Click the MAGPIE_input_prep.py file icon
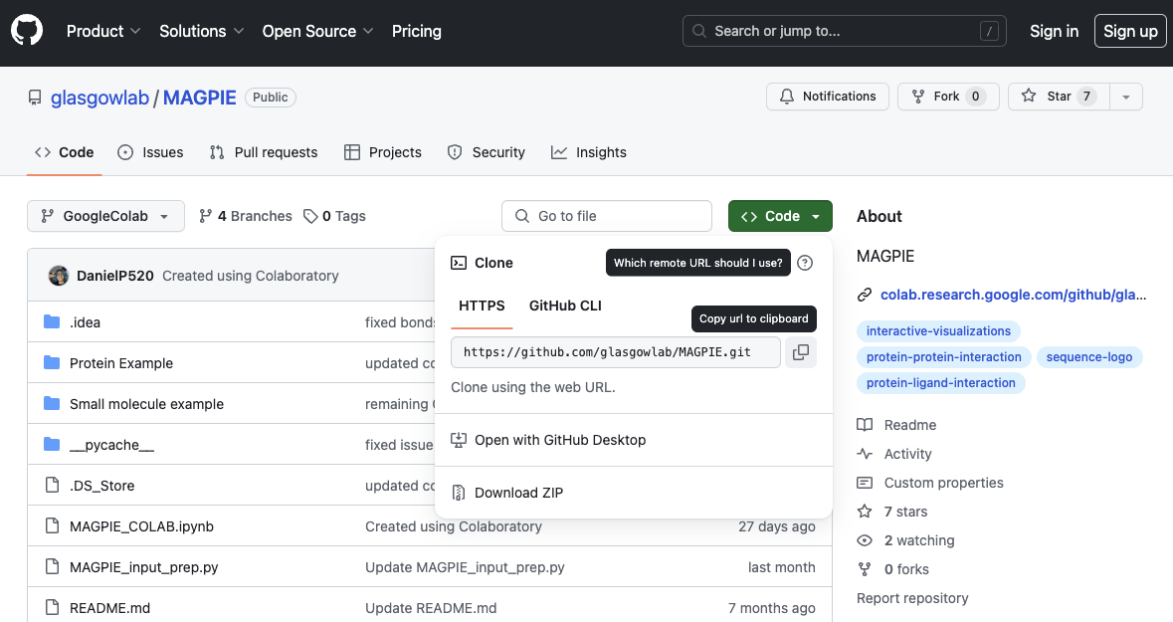Screen dimensions: 1173x622 (x=53, y=566)
